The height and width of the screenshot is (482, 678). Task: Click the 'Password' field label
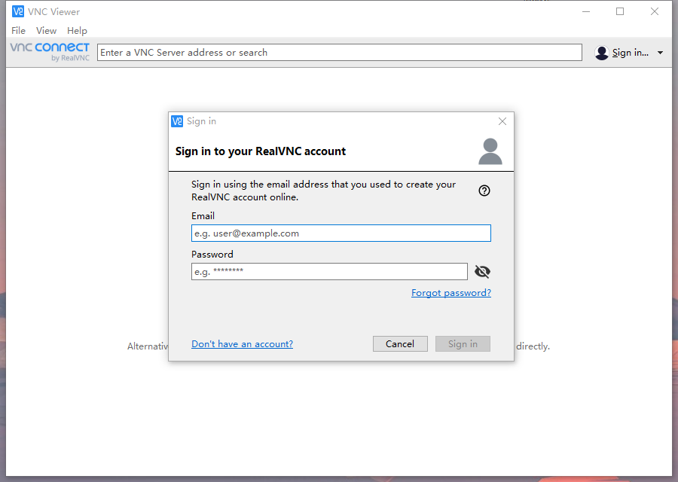[212, 255]
